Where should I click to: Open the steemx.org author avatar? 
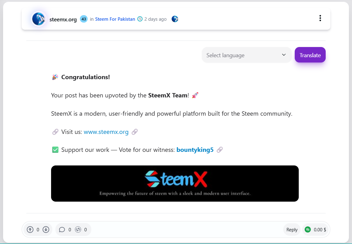[x=39, y=19]
